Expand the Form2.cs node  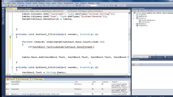[134, 24]
